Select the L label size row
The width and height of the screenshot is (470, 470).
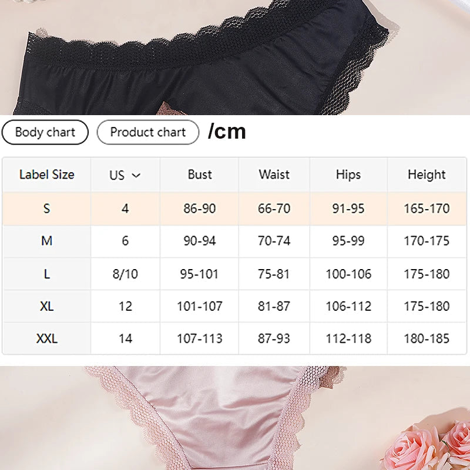tap(234, 274)
